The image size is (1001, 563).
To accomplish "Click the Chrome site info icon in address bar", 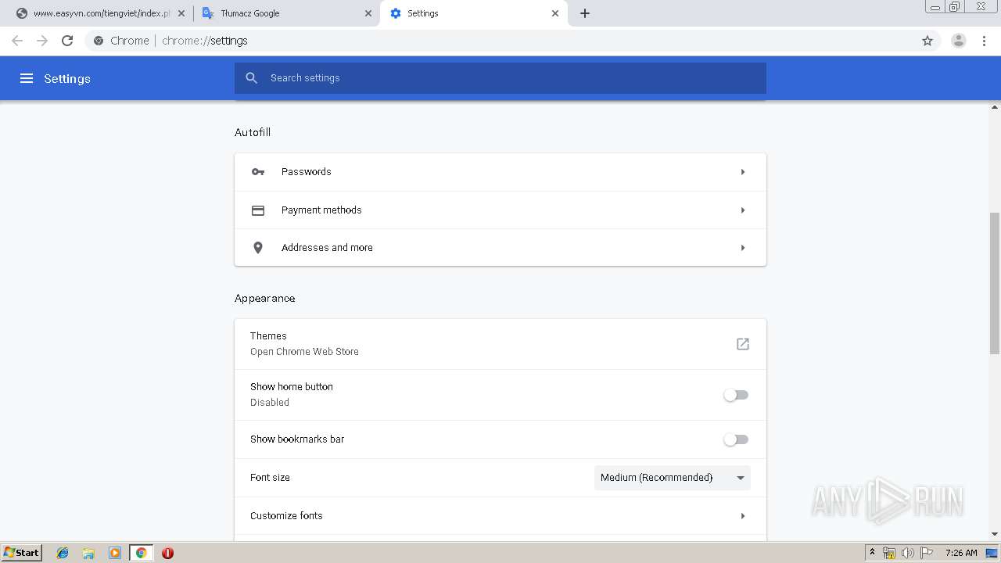I will pyautogui.click(x=99, y=41).
